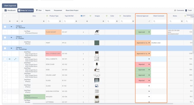
Task: Select the FLUSH MOUNT row checkbox
Action: (x=5, y=32)
